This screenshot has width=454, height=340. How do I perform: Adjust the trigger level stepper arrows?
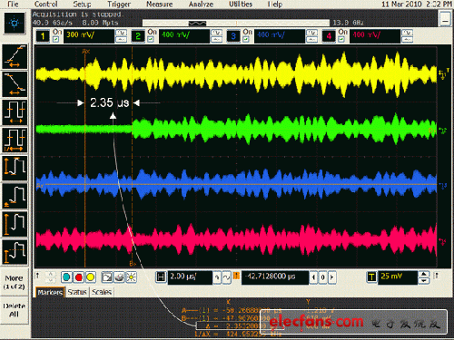(424, 277)
